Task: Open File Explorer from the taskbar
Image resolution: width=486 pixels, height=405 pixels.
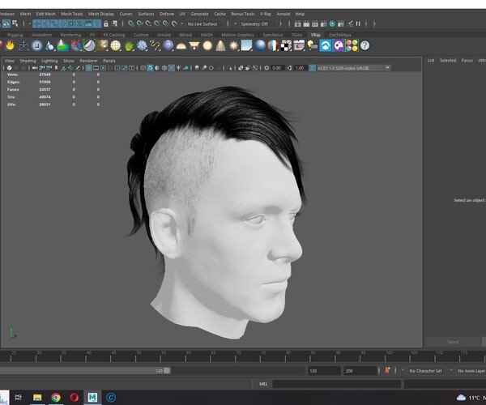Action: (37, 398)
